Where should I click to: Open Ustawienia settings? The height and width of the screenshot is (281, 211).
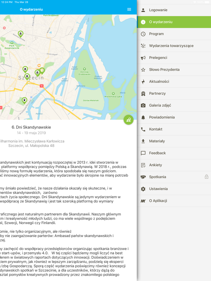coord(174,189)
